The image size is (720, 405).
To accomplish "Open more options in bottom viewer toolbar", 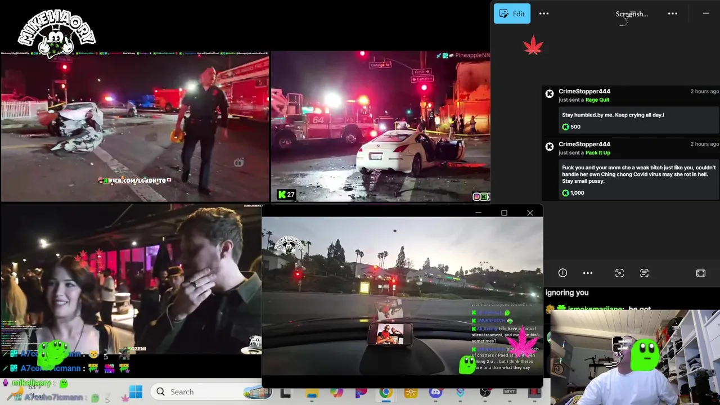I will [588, 273].
